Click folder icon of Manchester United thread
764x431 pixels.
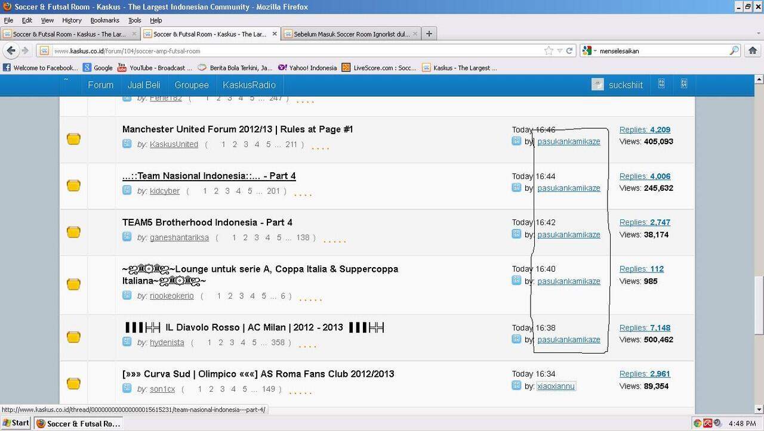pos(73,139)
